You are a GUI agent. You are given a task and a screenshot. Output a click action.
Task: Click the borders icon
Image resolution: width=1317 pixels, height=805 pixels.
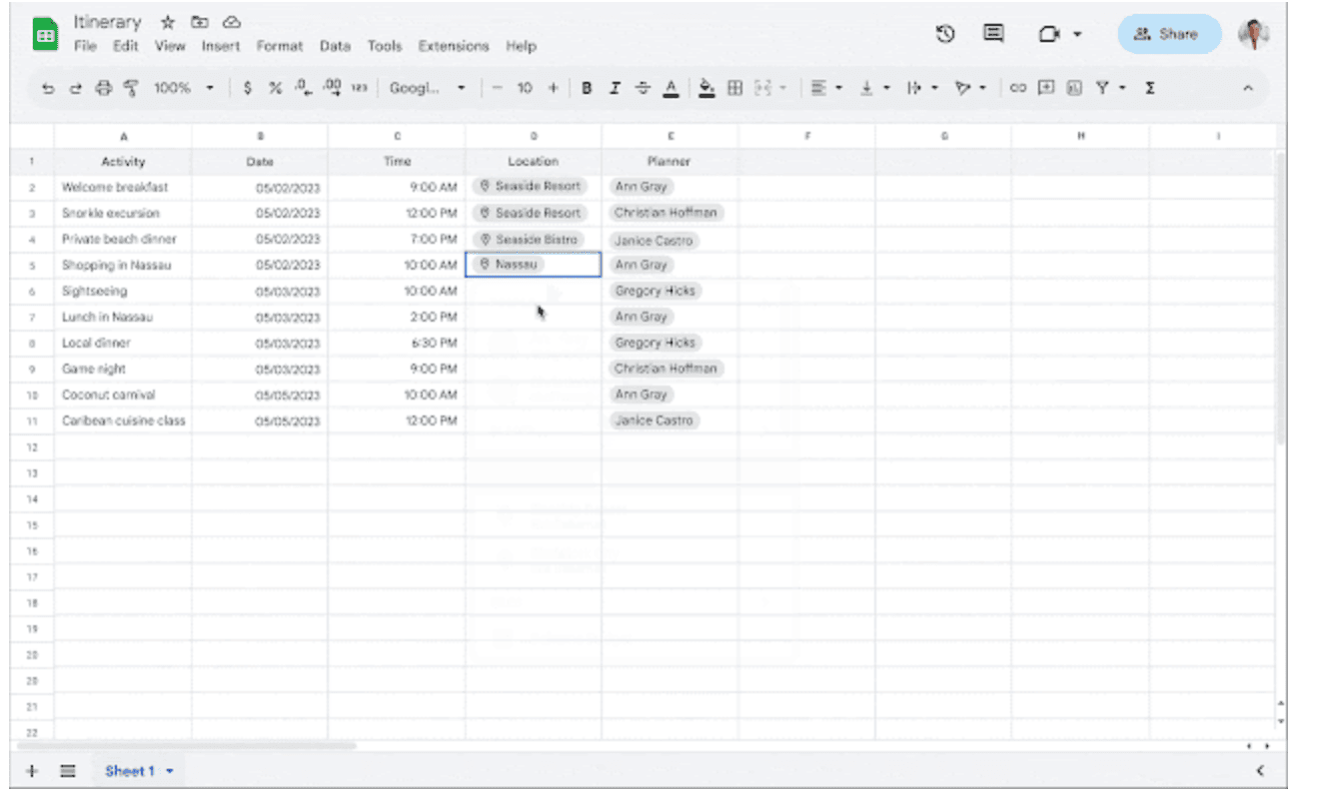(734, 88)
